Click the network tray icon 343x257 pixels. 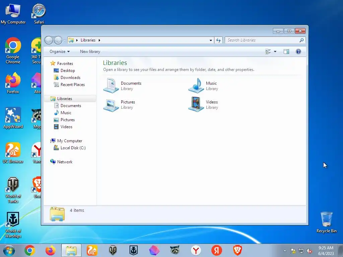(301, 251)
